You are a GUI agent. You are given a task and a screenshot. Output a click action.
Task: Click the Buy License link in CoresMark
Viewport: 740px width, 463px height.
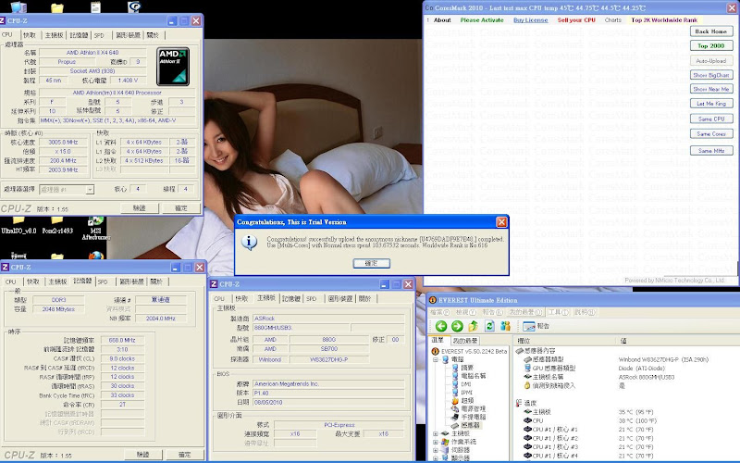[x=530, y=19]
